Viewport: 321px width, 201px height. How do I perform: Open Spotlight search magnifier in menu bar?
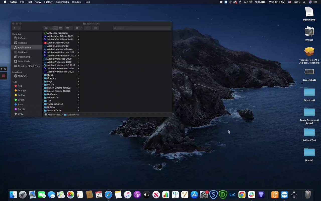304,2
